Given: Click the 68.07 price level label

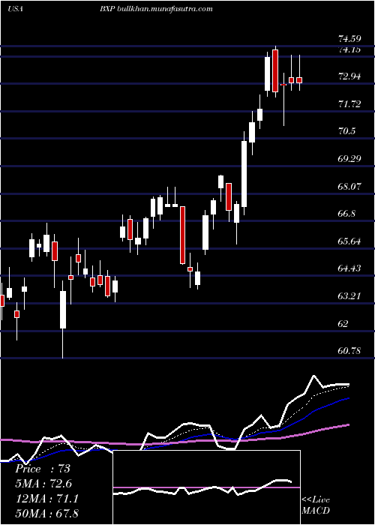Looking at the screenshot, I should 349,187.
